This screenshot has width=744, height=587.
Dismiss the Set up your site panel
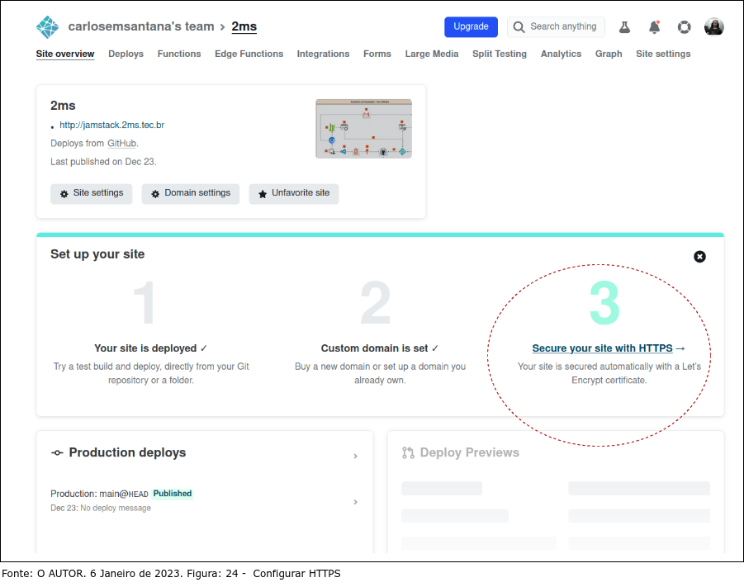click(x=699, y=257)
